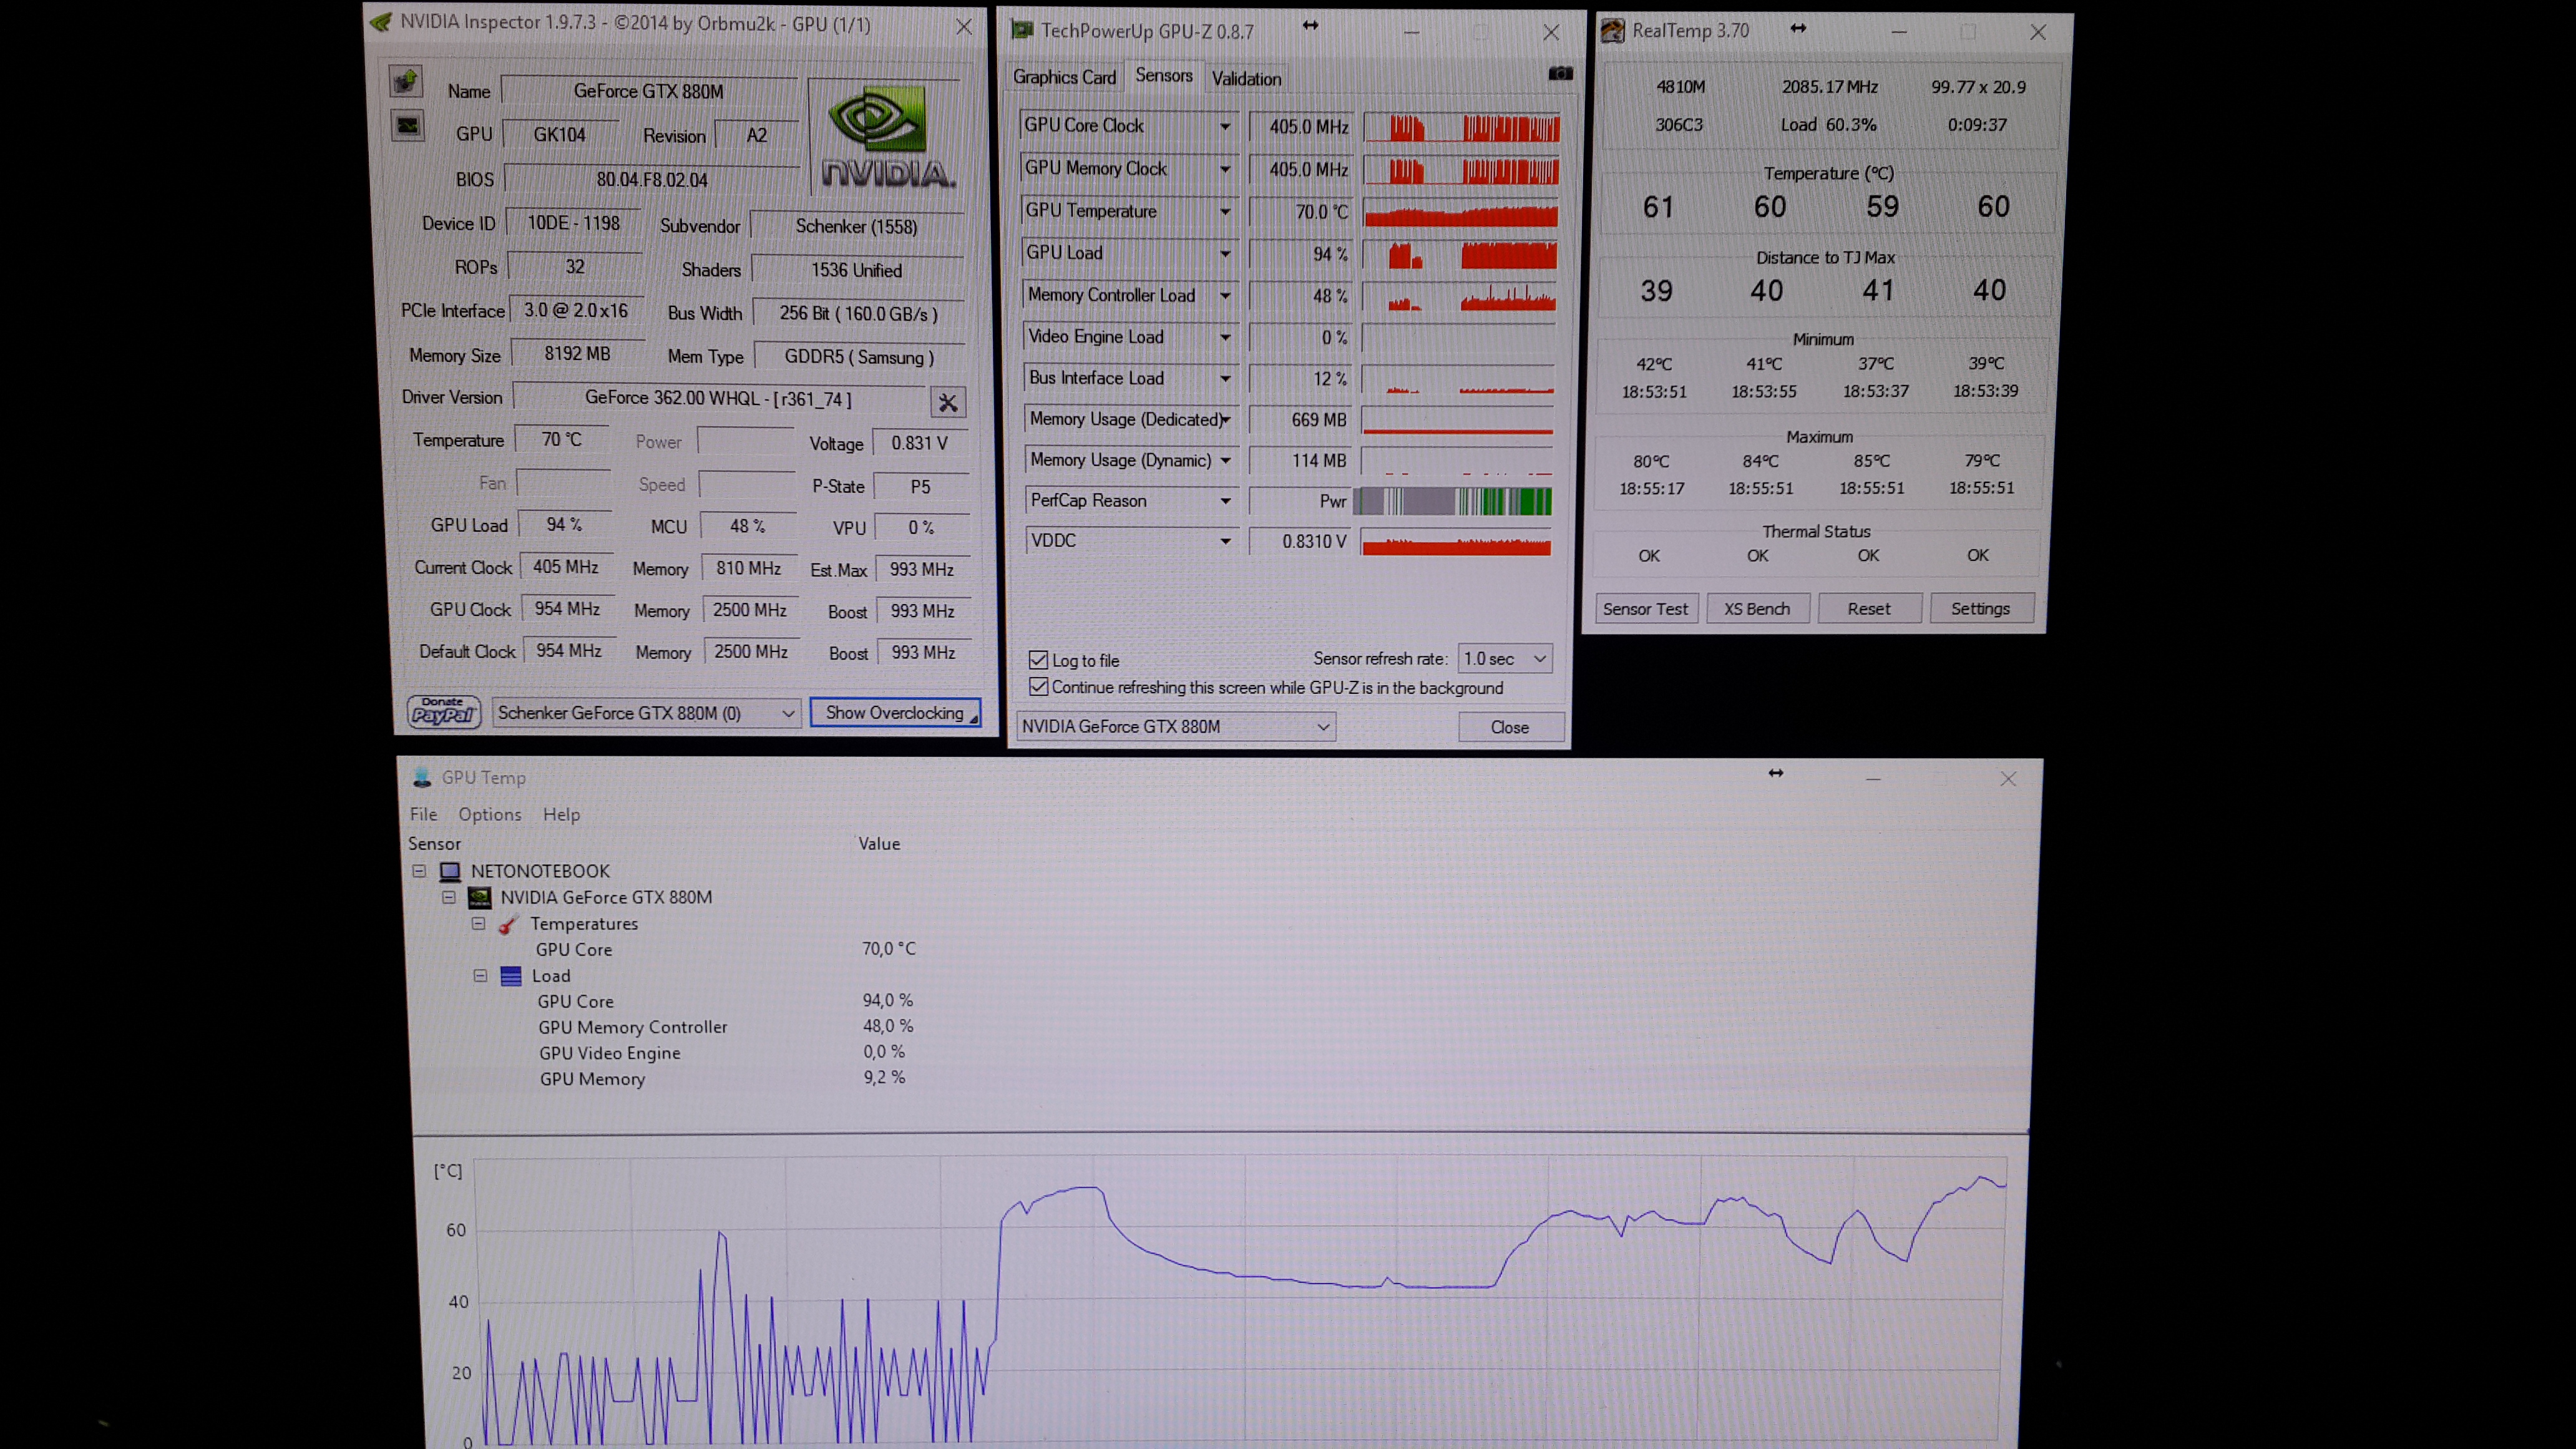Click the GPU-Z screenshot camera icon
Image resolution: width=2576 pixels, height=1449 pixels.
[x=1560, y=74]
